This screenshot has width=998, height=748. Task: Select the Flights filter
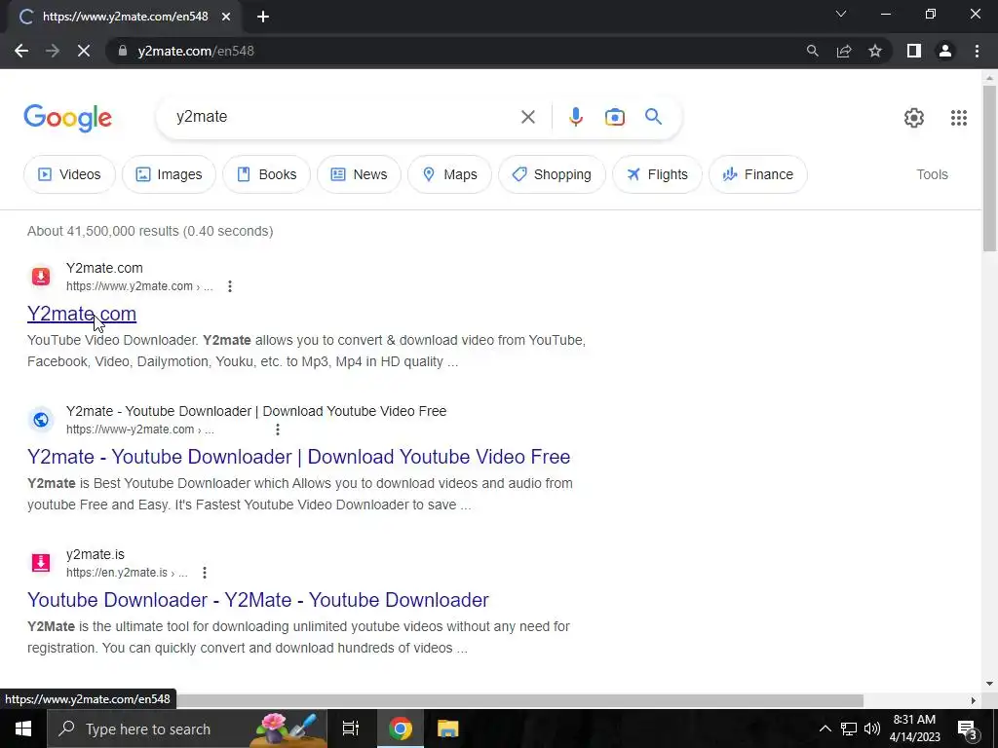pyautogui.click(x=657, y=174)
